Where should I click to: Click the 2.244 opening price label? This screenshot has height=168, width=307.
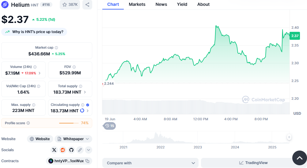click(109, 84)
